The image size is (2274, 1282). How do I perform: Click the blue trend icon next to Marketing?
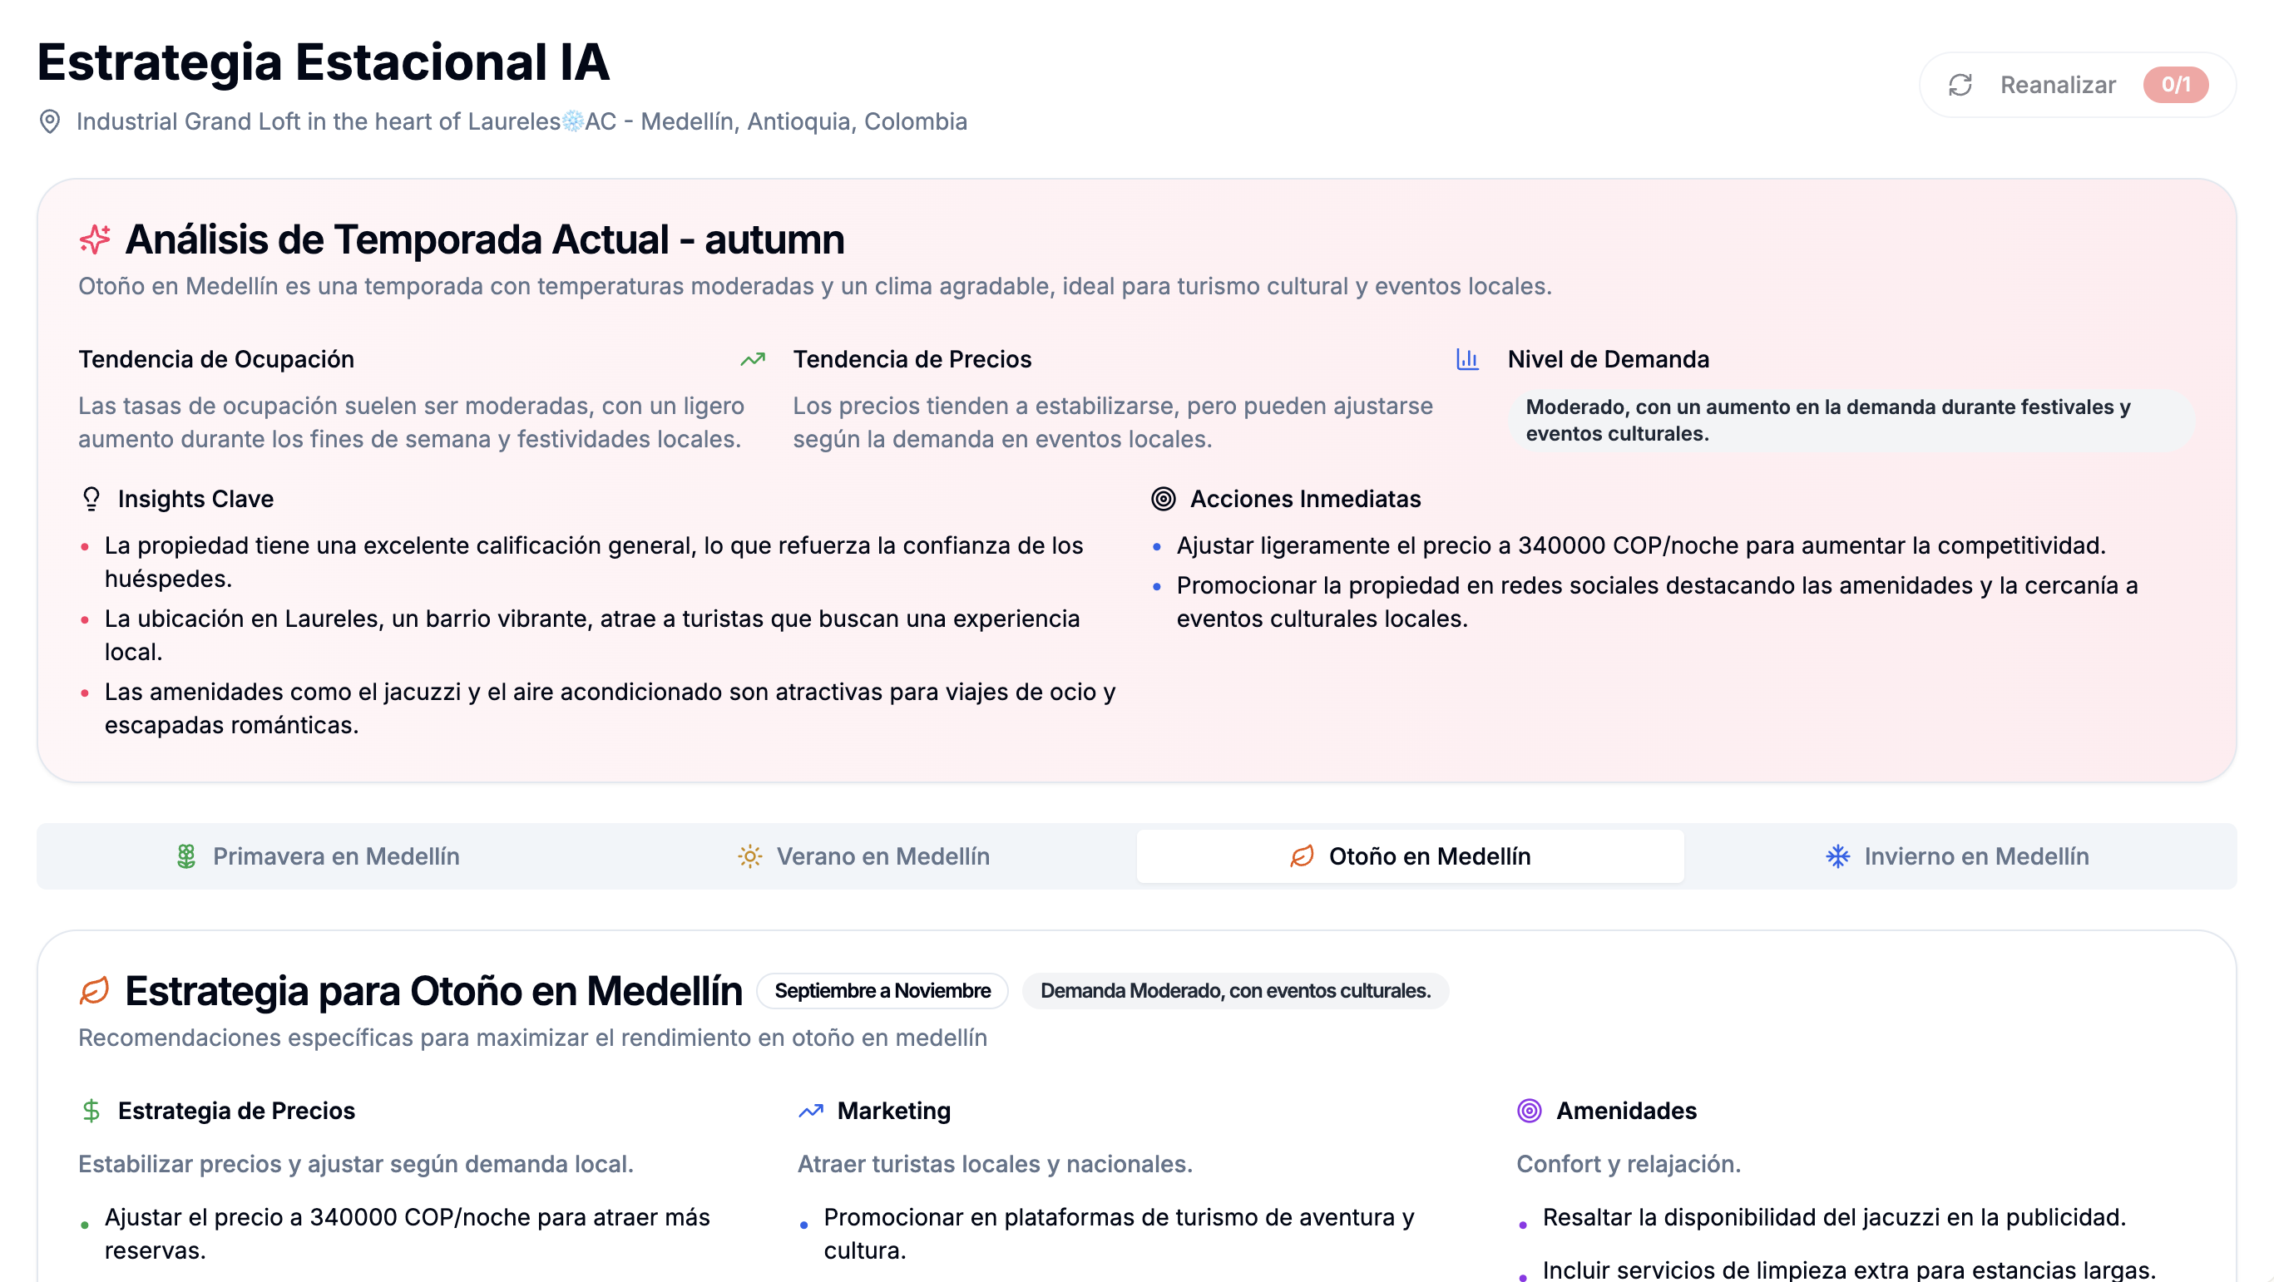(810, 1110)
